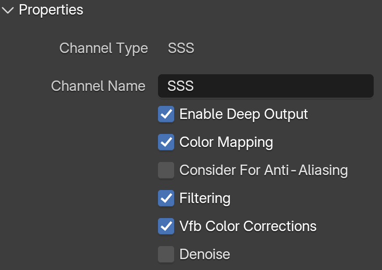Click the Enable Deep Output label text
The width and height of the screenshot is (382, 270).
coord(244,114)
